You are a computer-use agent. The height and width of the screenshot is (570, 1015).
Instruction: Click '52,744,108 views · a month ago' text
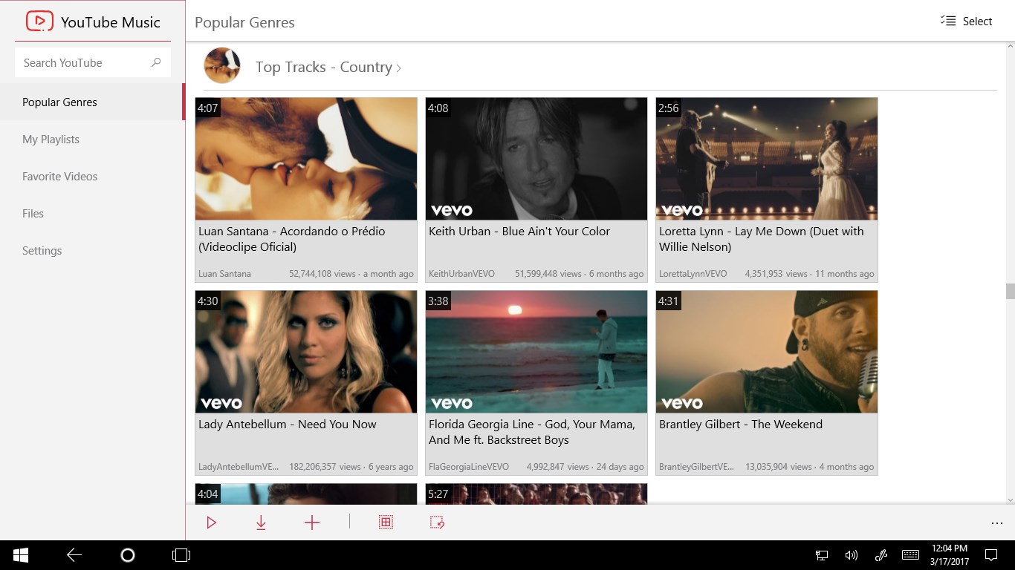point(351,274)
